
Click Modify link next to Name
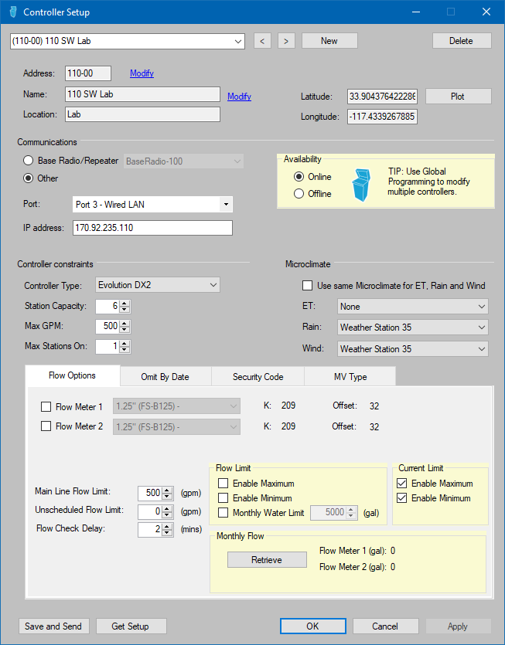click(x=239, y=97)
